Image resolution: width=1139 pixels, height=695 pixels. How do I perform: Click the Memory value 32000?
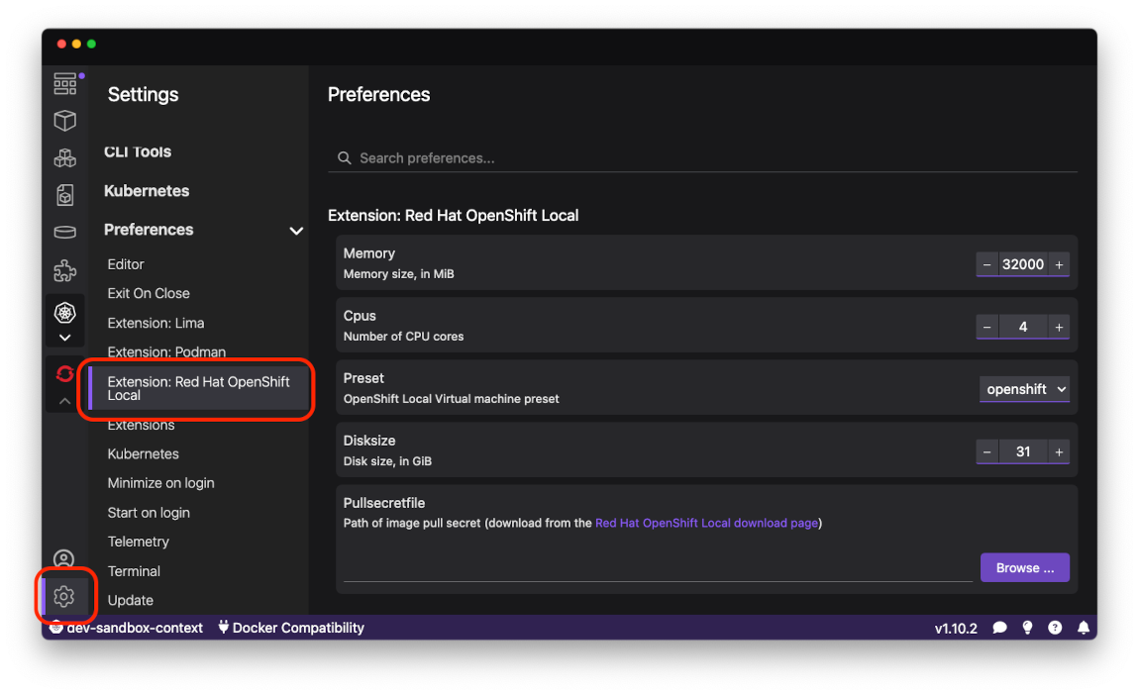tap(1023, 265)
